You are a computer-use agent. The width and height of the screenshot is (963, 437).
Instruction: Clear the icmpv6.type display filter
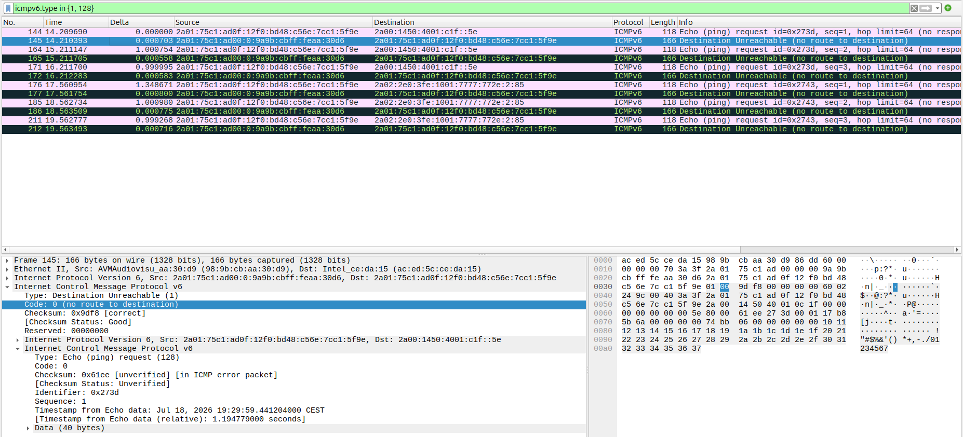click(914, 8)
